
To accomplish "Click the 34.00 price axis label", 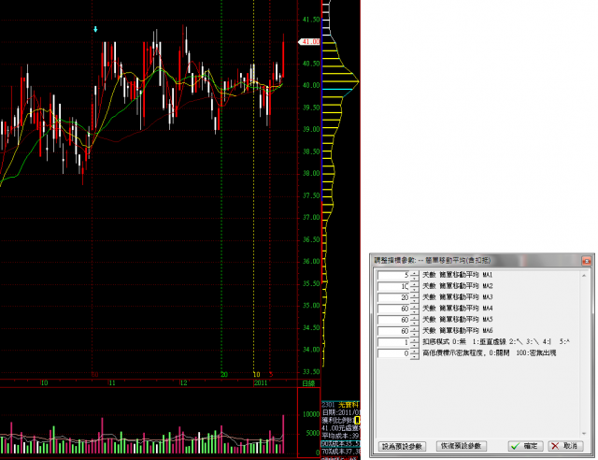I will click(x=311, y=350).
